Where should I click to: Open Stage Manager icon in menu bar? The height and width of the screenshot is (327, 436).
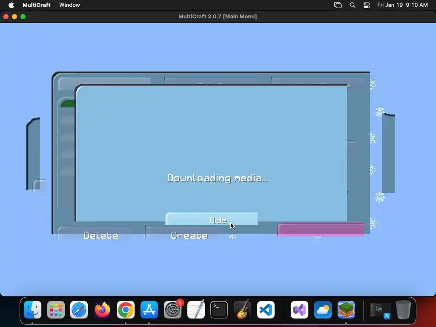[338, 5]
